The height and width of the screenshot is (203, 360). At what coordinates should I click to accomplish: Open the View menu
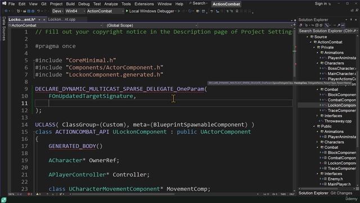(x=33, y=4)
